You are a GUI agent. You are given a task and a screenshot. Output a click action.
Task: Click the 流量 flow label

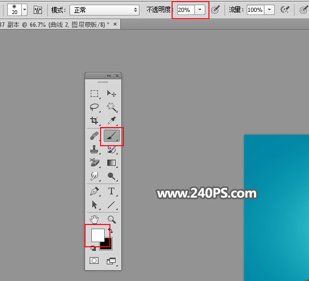(236, 9)
